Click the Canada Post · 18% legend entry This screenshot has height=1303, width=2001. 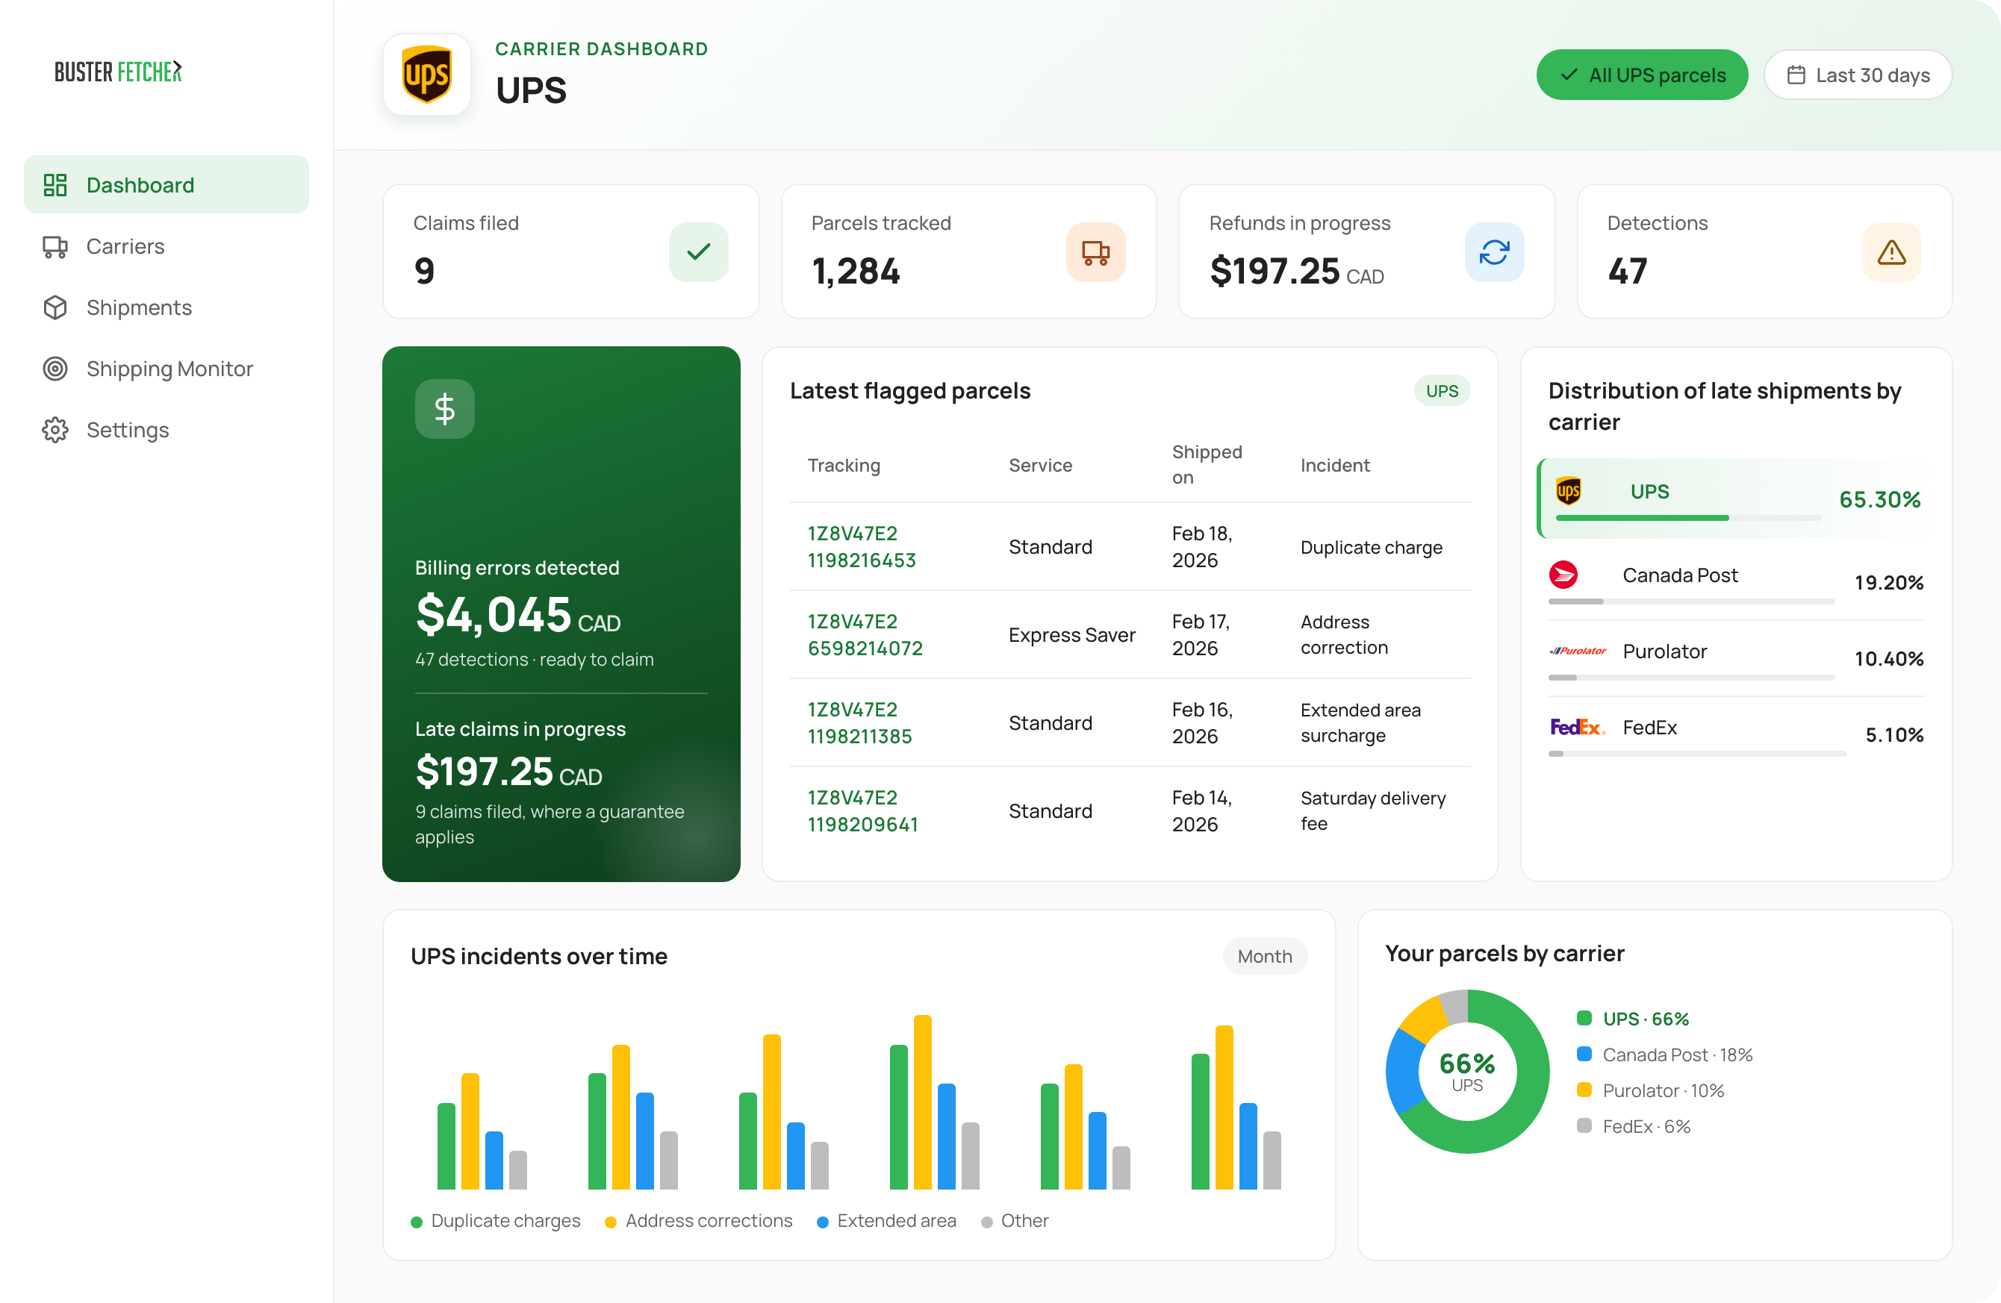1665,1055
